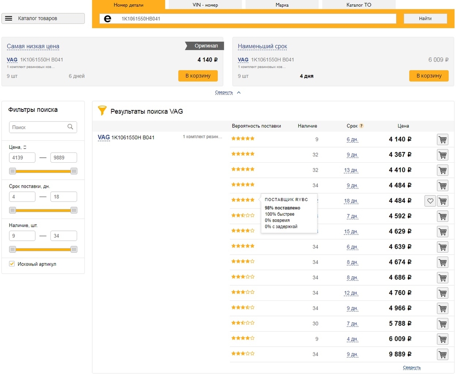The height and width of the screenshot is (386, 456).
Task: Click the 15 дн. delivery term link
Action: 351,231
